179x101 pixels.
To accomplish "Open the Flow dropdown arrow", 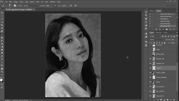I will point(68,6).
